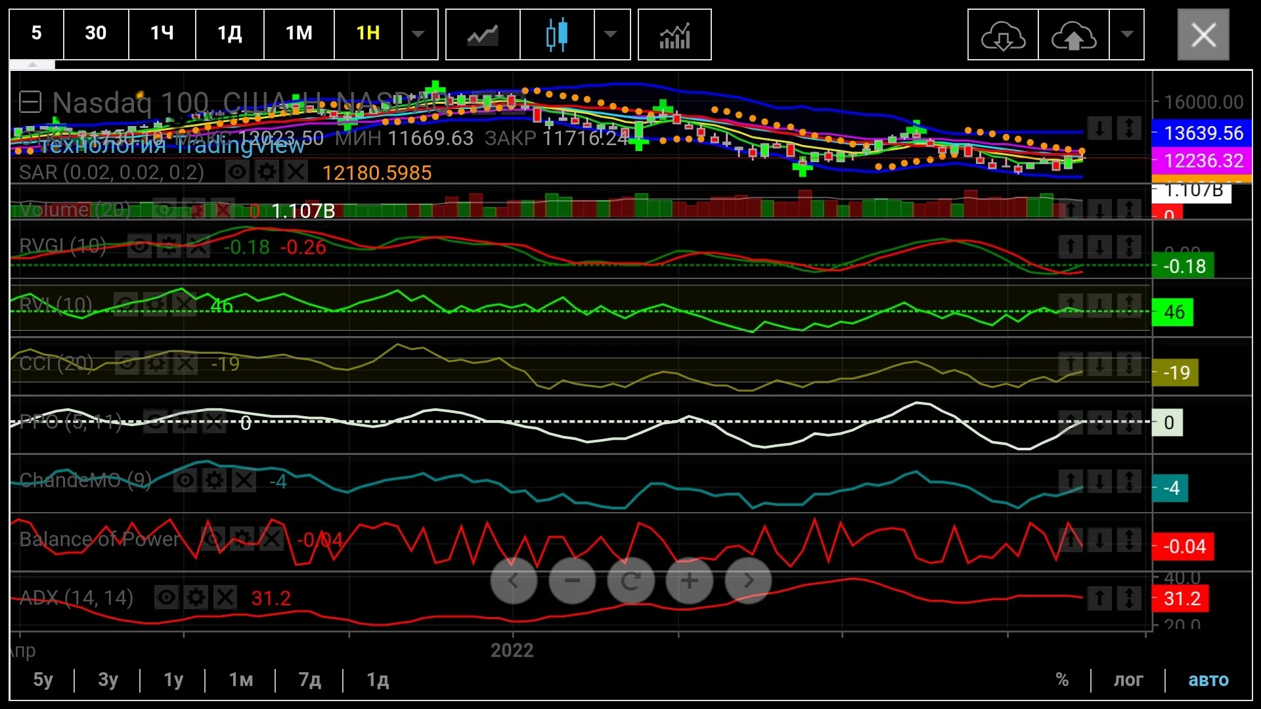Switch to the 1М timeframe
Viewport: 1261px width, 709px height.
tap(299, 33)
